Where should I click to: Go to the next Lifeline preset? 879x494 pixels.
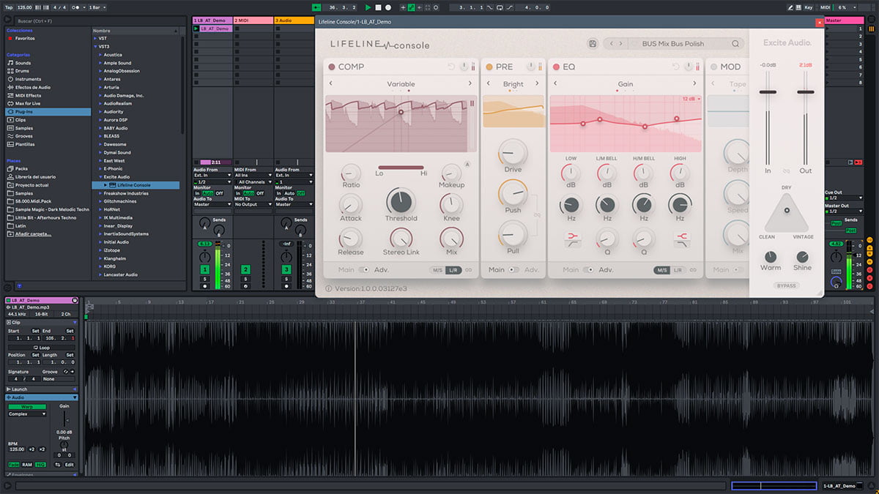[x=621, y=44]
